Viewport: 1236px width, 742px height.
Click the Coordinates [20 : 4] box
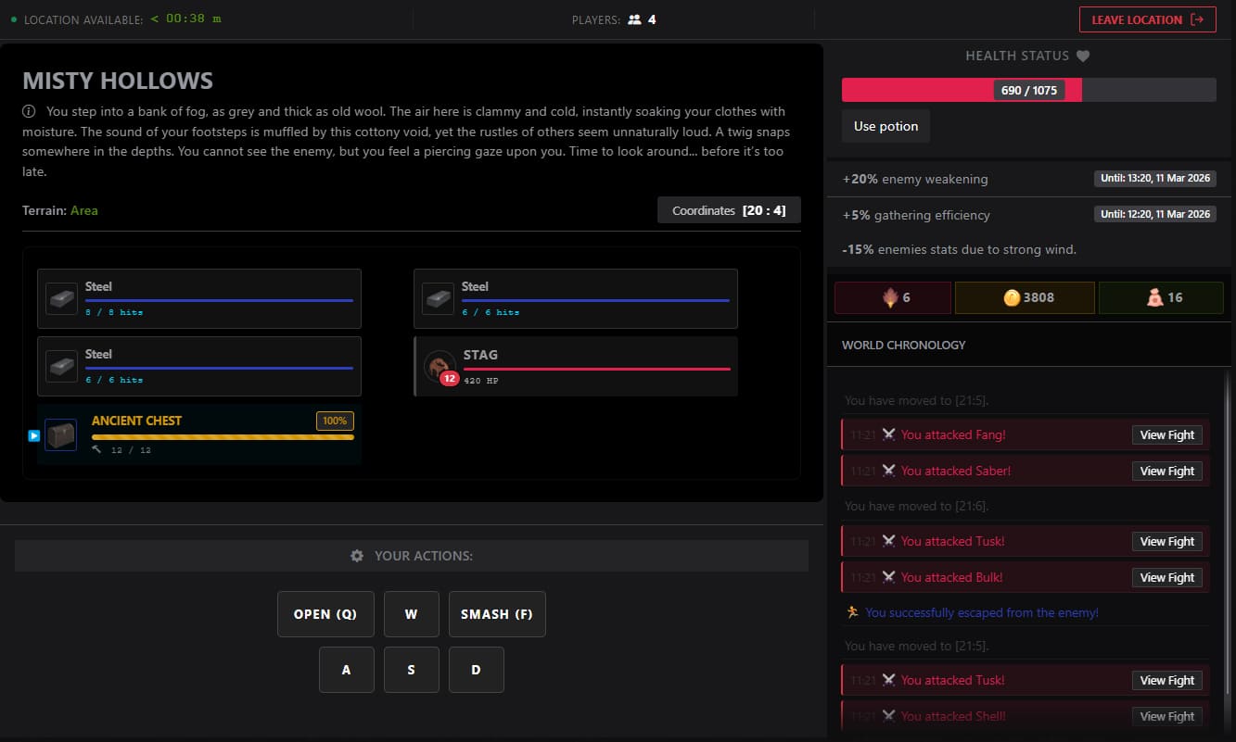(729, 210)
